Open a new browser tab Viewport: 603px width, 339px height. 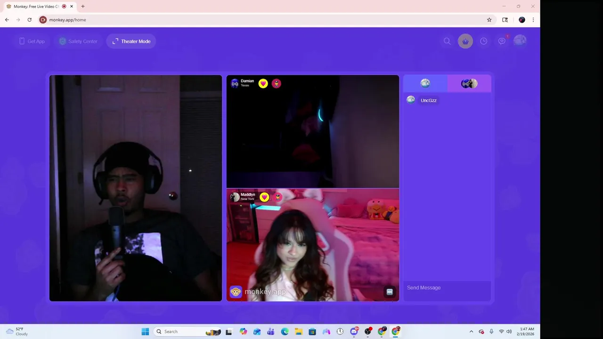[83, 7]
